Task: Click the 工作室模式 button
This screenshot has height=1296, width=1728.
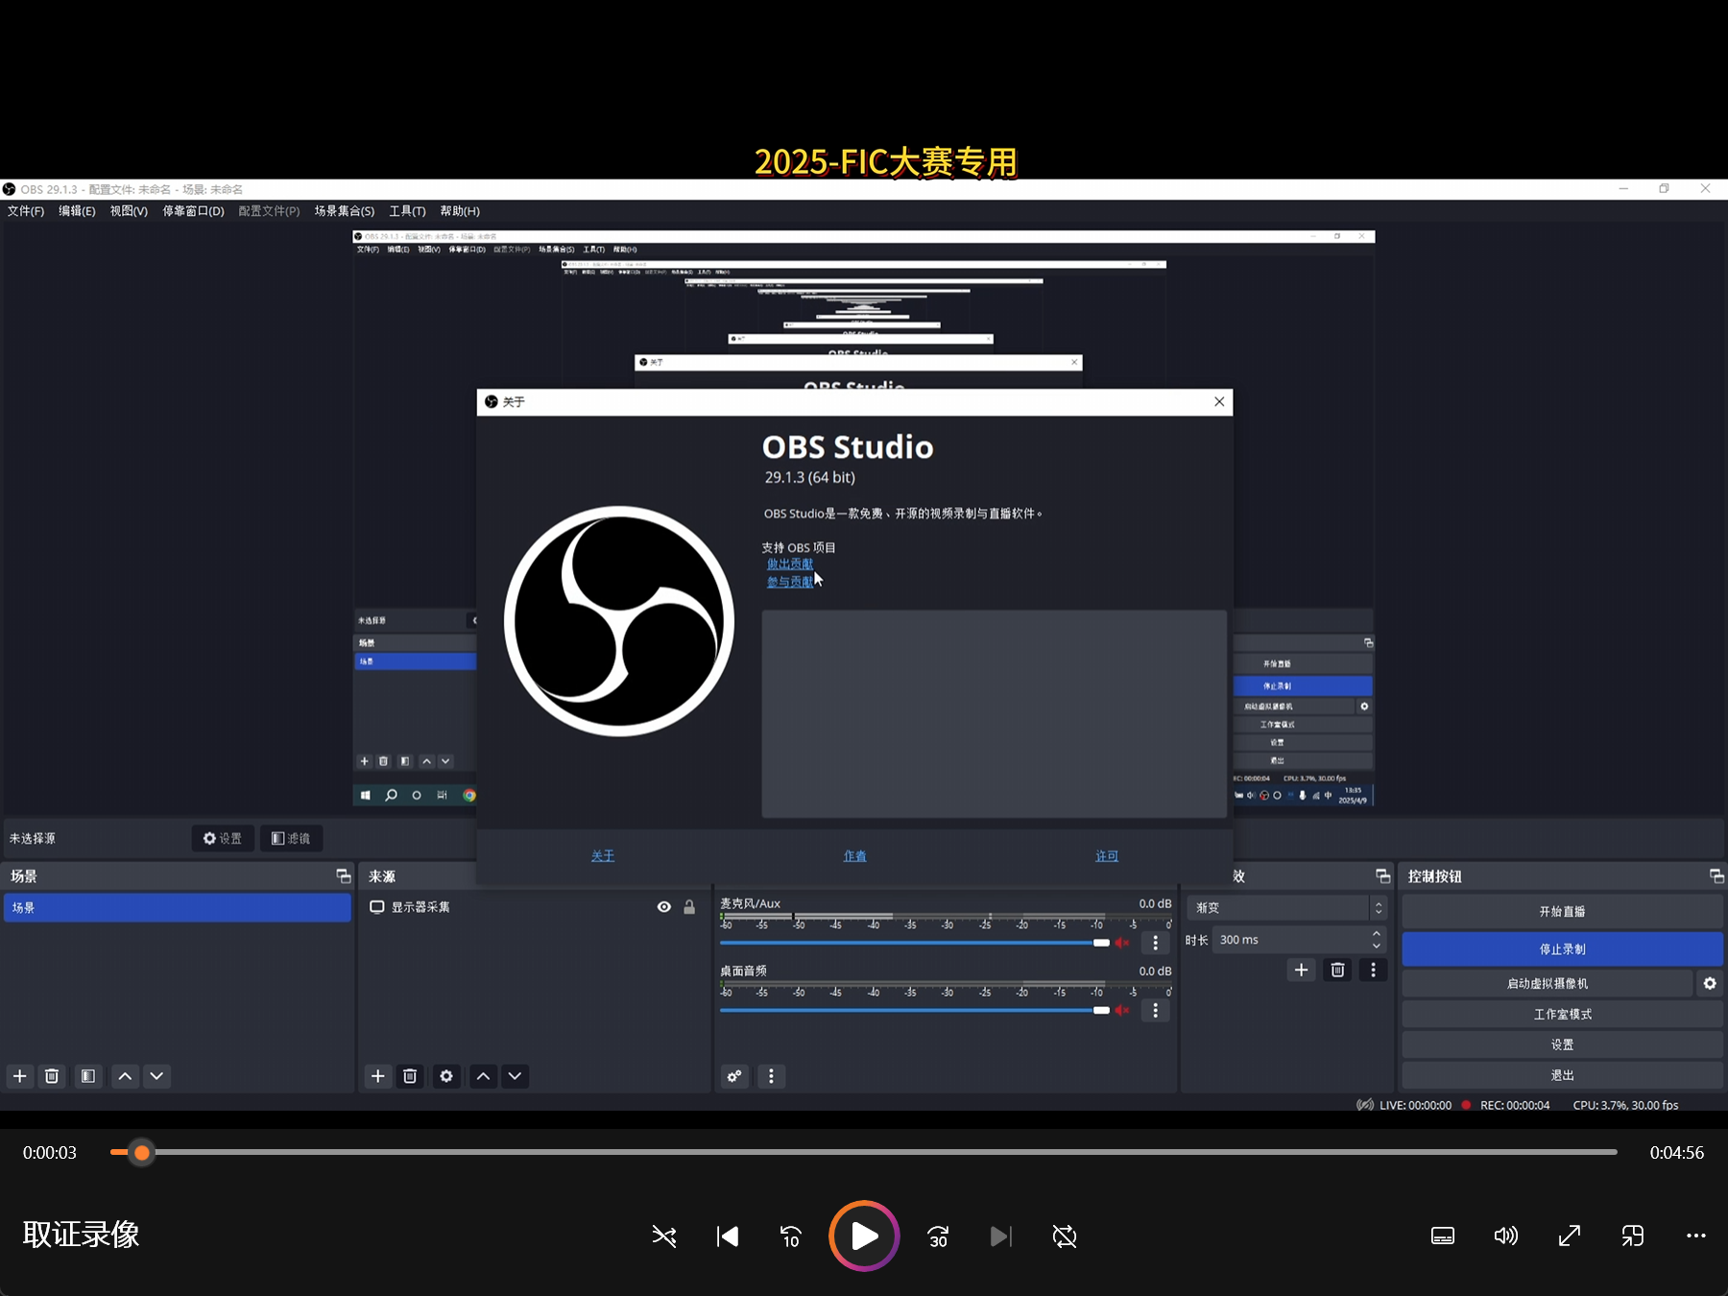Action: tap(1562, 1014)
